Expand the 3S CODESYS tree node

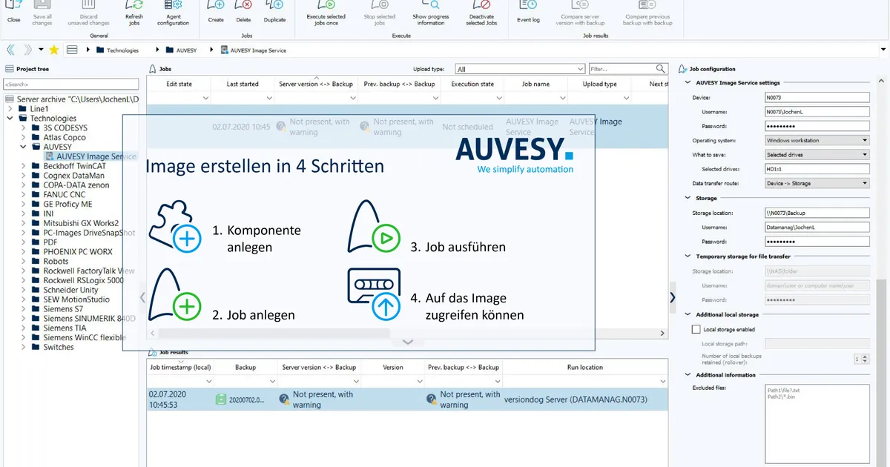coord(22,127)
